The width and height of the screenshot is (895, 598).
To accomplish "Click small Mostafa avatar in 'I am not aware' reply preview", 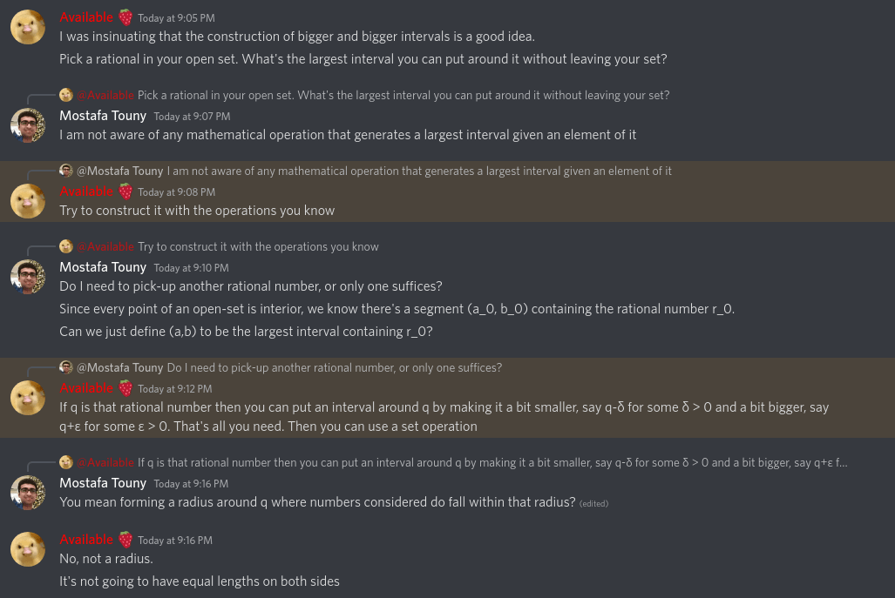I will coord(66,171).
